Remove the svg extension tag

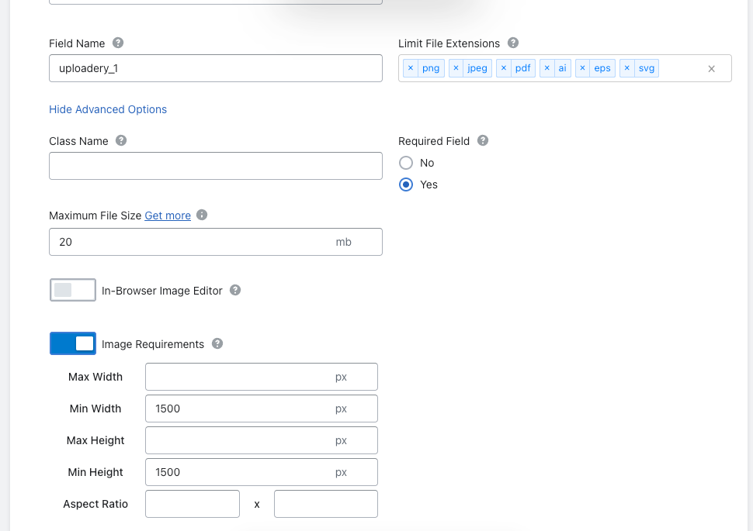[627, 68]
